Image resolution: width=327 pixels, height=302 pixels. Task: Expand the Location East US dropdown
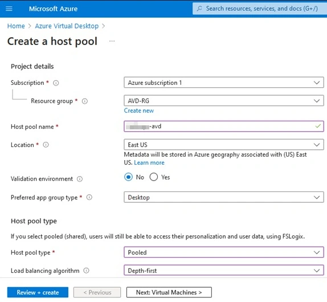[x=224, y=145]
